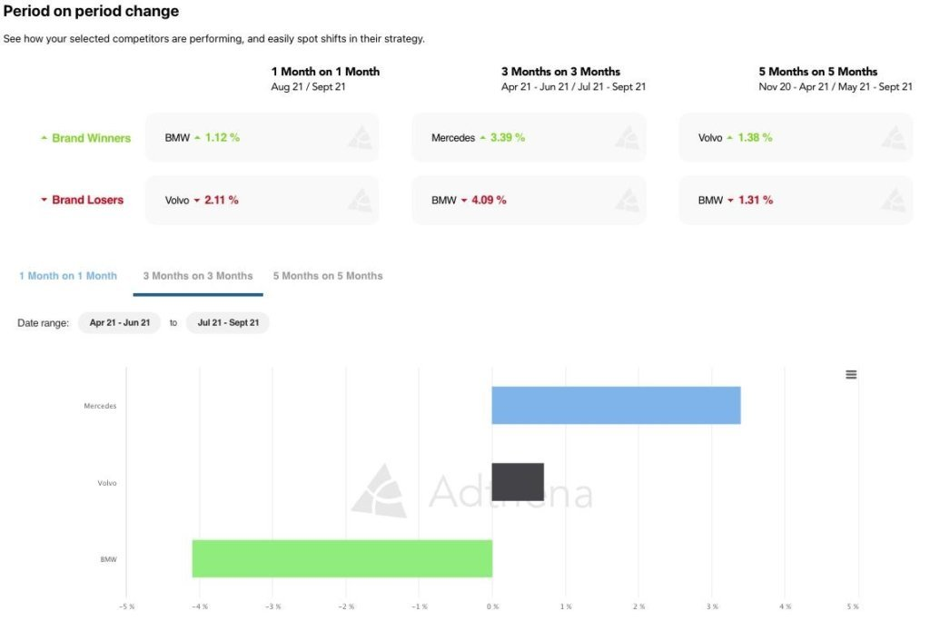The height and width of the screenshot is (631, 930).
Task: Open the chart options hamburger menu
Action: click(850, 374)
